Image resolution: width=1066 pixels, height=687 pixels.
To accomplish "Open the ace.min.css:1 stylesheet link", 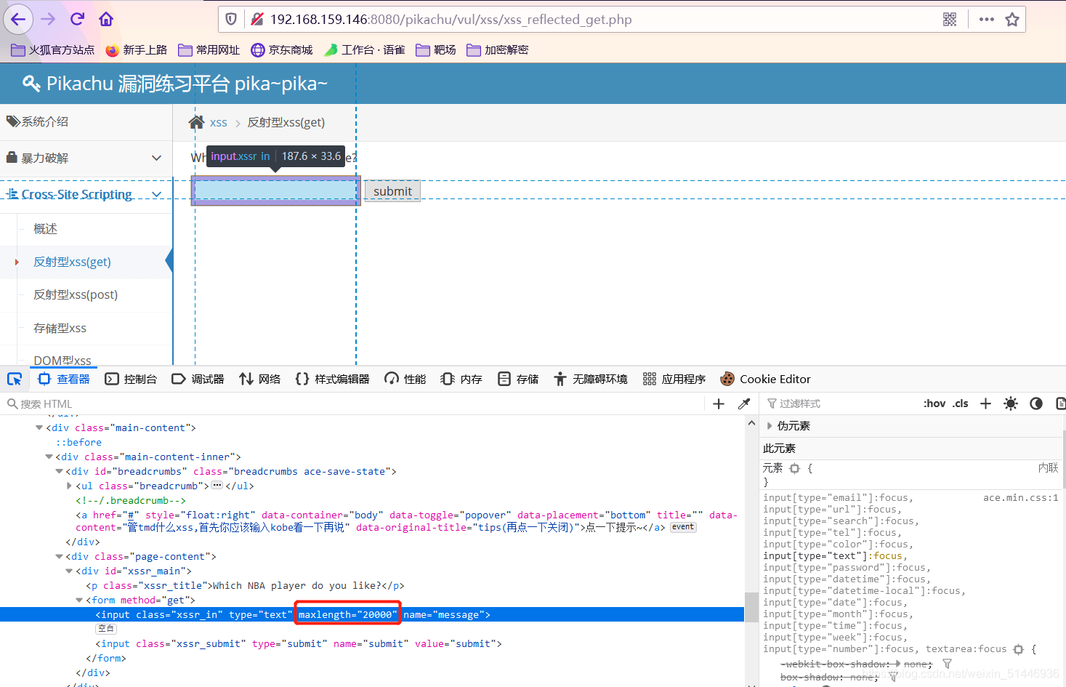I will pyautogui.click(x=1020, y=498).
